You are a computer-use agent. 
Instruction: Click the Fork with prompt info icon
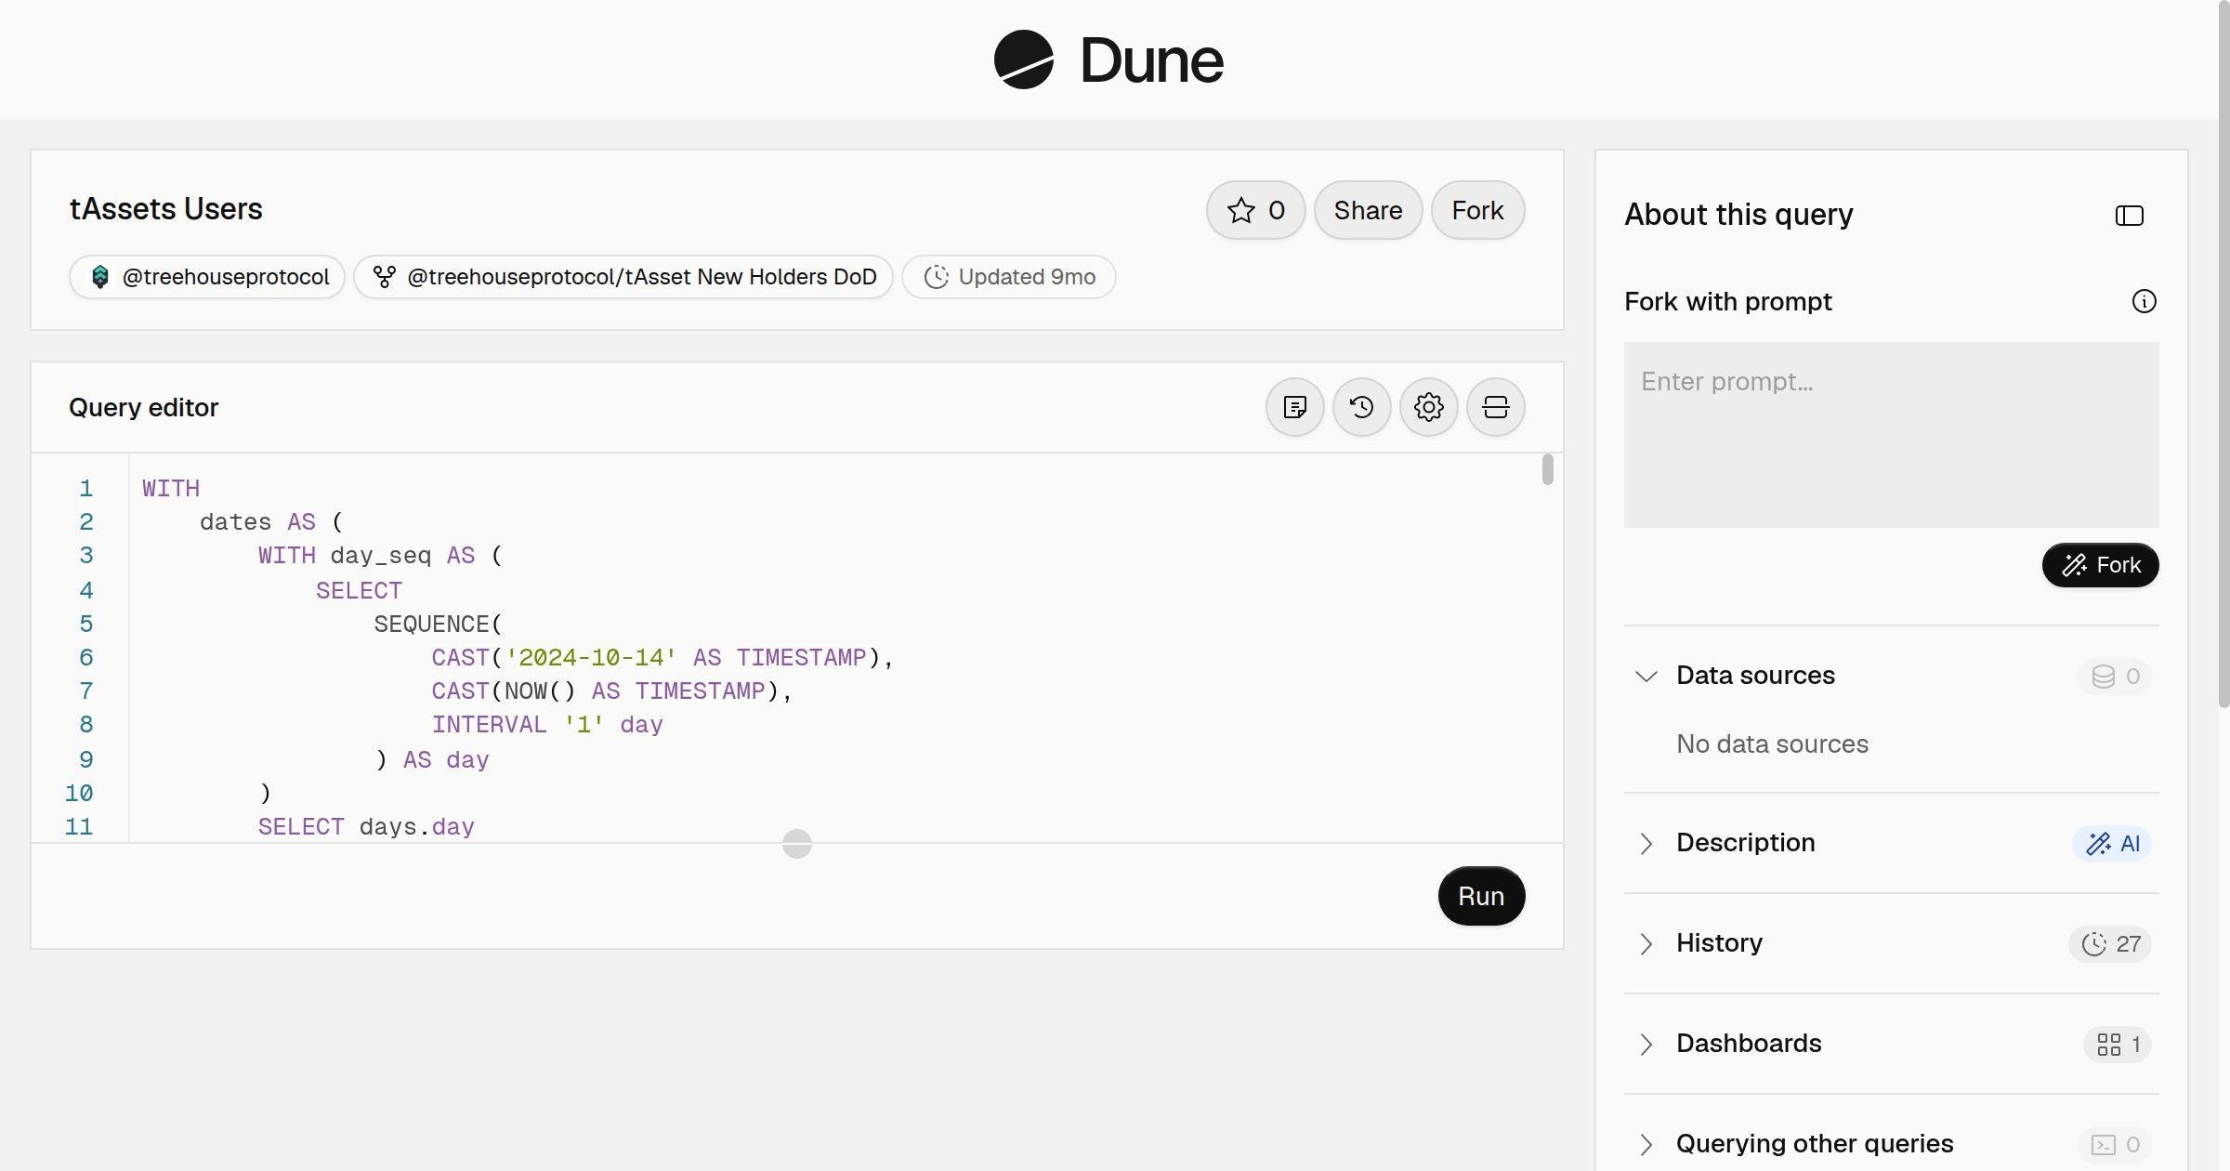[x=2144, y=301]
